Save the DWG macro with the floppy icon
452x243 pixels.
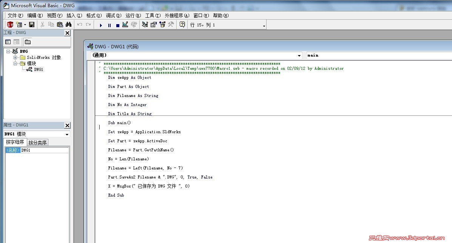(32, 25)
